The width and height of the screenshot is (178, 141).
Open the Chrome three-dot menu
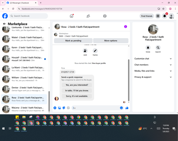click(175, 9)
